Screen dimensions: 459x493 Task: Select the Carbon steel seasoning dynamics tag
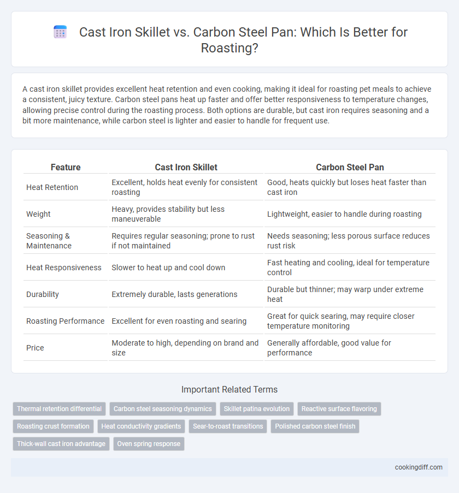point(163,409)
